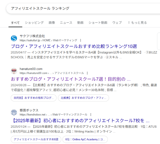Image resolution: width=160 pixels, height=144 pixels.
Task: Click the 6位：Online ApC Academy chip
Action: (x=85, y=139)
